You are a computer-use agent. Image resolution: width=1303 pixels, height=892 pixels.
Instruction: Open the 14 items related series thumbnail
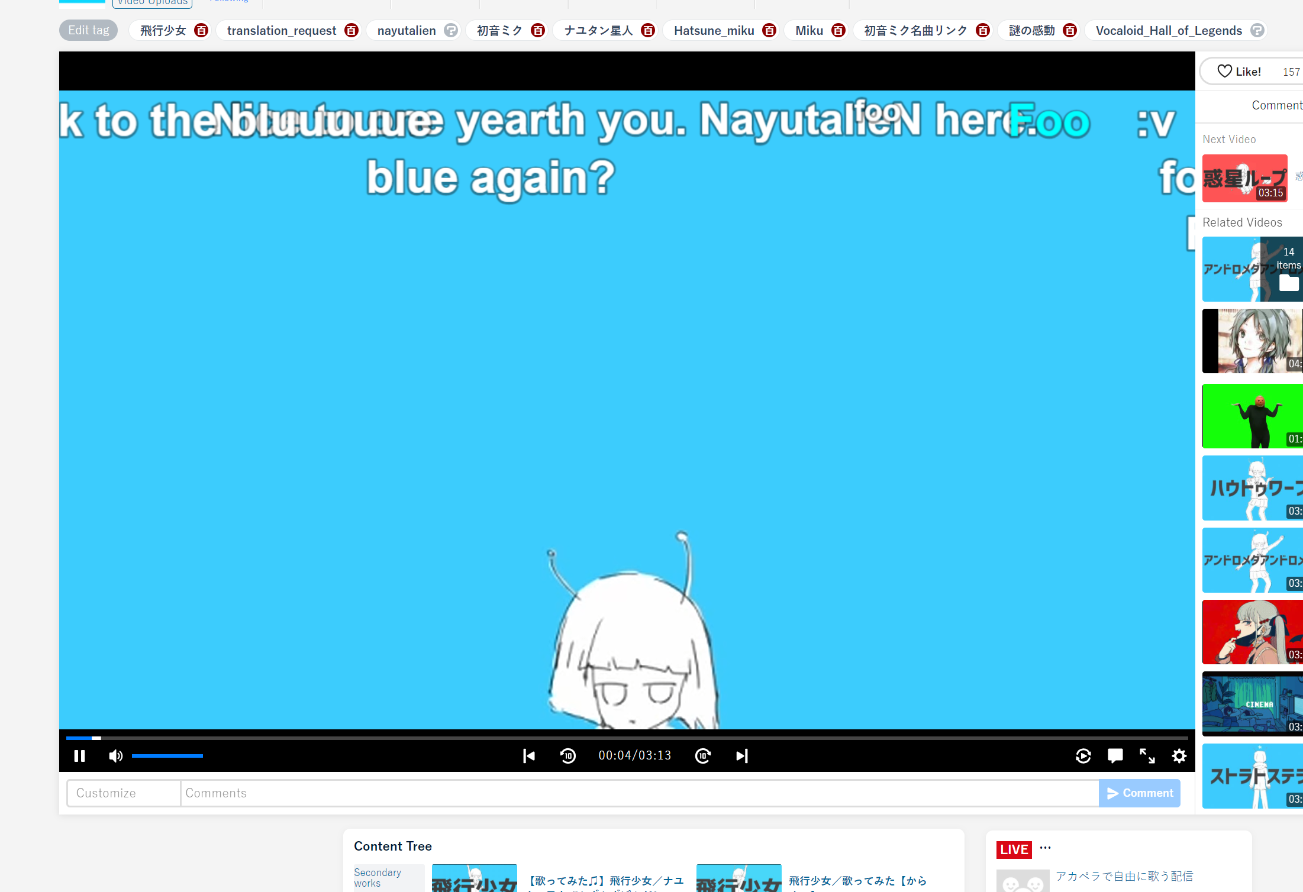click(1252, 269)
